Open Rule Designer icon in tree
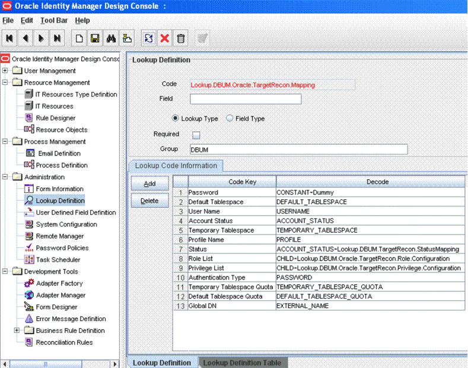The height and width of the screenshot is (368, 468). click(x=28, y=118)
